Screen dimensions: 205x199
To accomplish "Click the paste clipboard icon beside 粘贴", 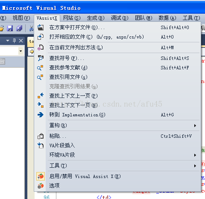I will click(x=41, y=136).
